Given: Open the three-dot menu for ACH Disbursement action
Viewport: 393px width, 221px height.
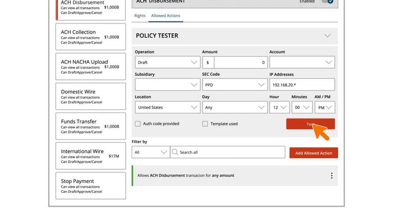Looking at the screenshot, I should (x=332, y=175).
